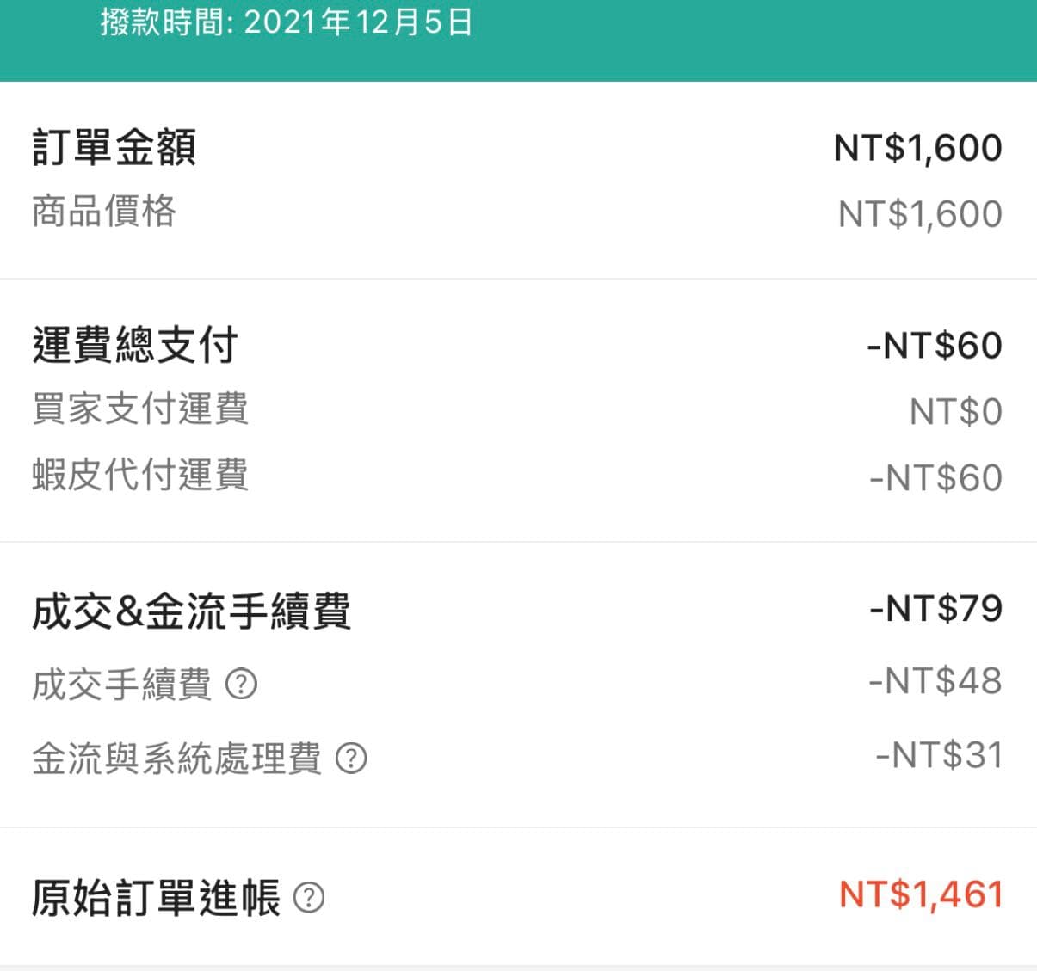Click the 金流與系統處理費 label text
The height and width of the screenshot is (971, 1037).
coord(176,759)
